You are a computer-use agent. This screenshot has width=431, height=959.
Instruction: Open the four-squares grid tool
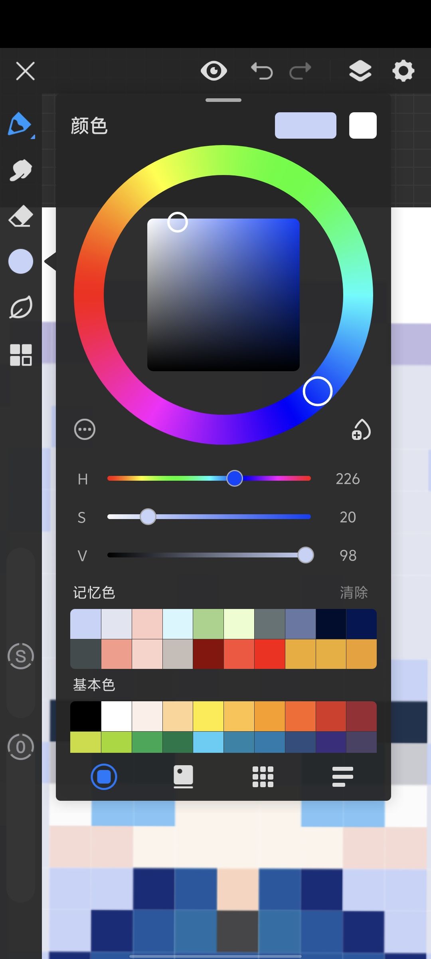point(21,355)
